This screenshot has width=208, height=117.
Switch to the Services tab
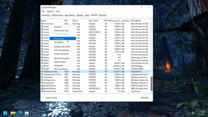[103, 15]
